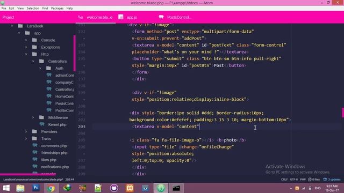Viewport: 344px width, 193px height.
Task: Click the 0 files git indicator
Action: pyautogui.click(x=314, y=180)
